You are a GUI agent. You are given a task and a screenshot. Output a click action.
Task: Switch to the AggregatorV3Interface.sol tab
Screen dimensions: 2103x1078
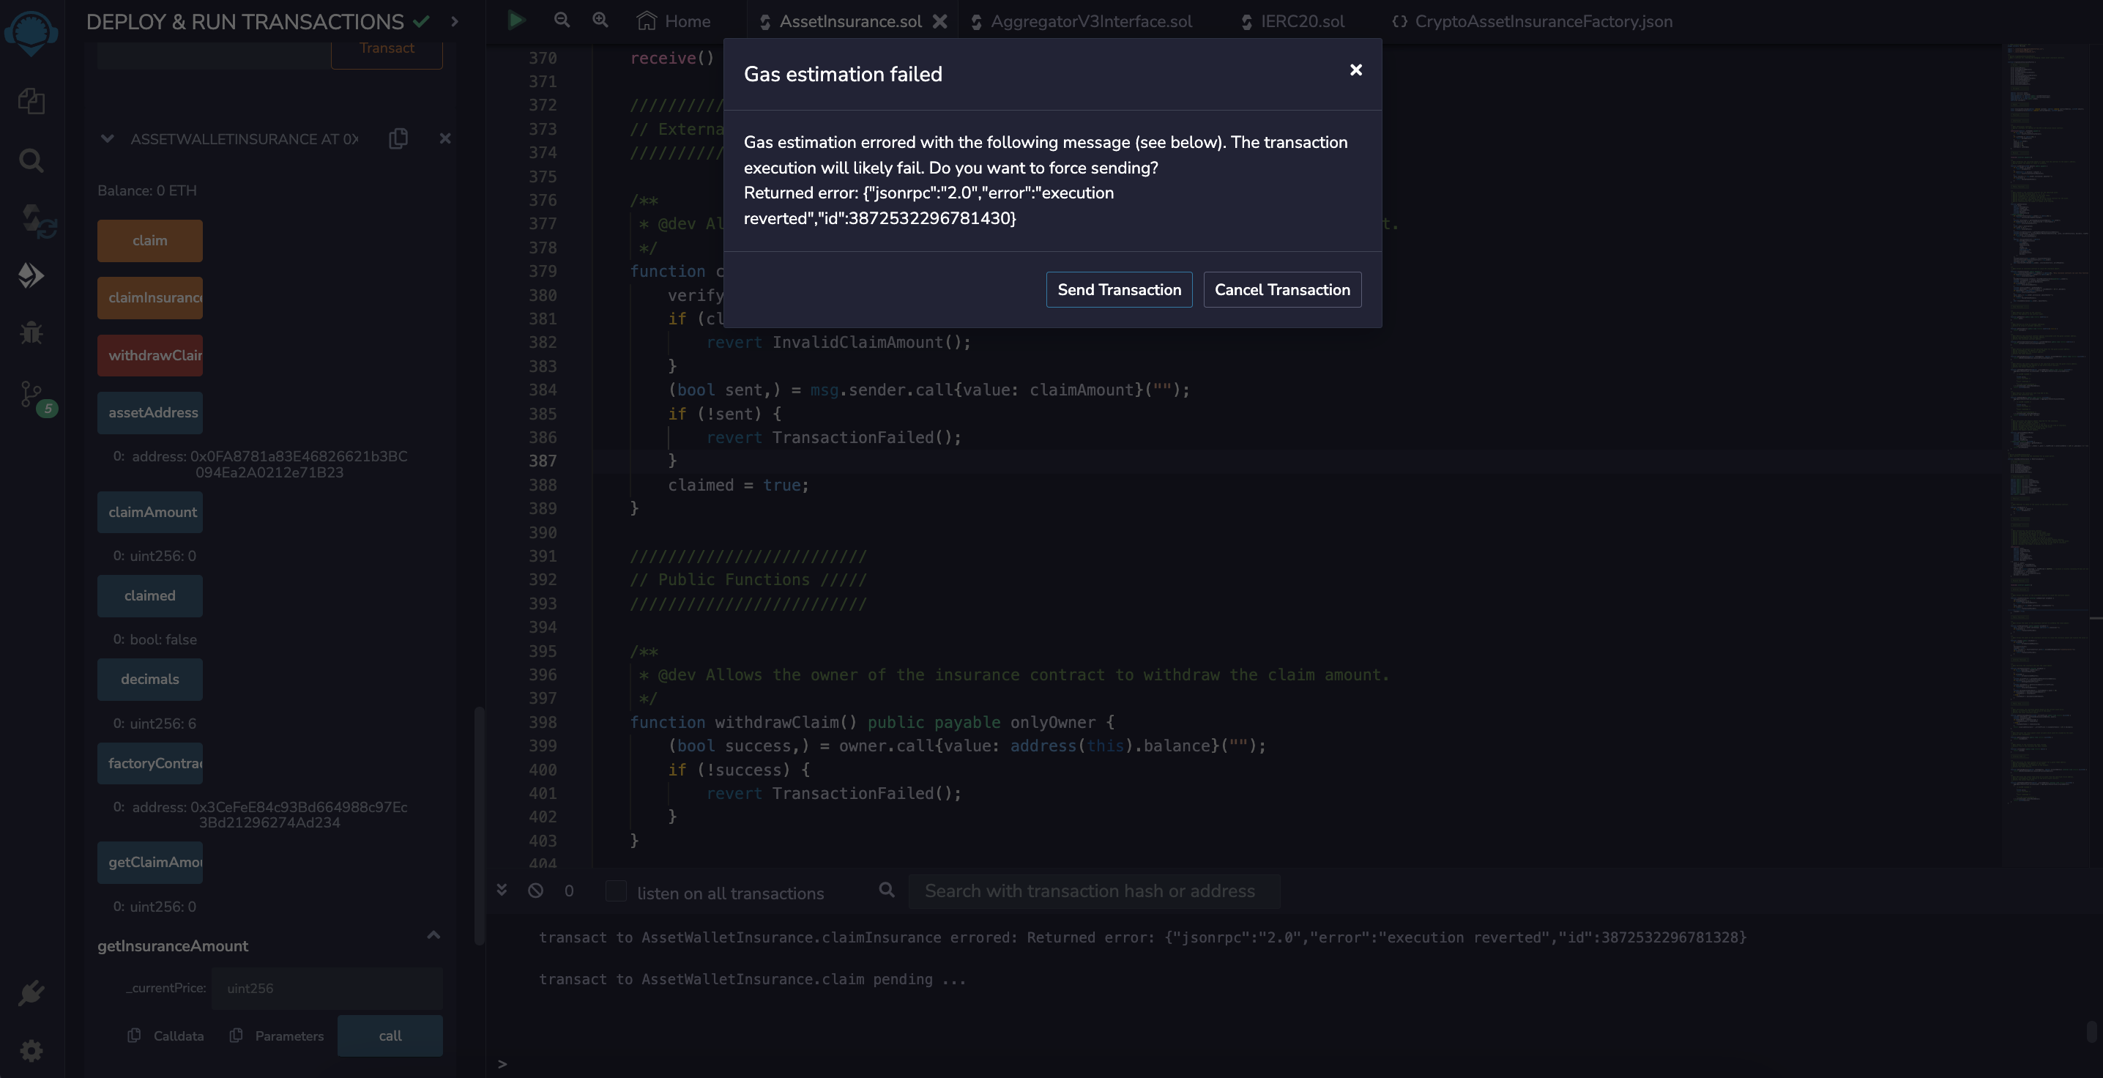tap(1091, 21)
